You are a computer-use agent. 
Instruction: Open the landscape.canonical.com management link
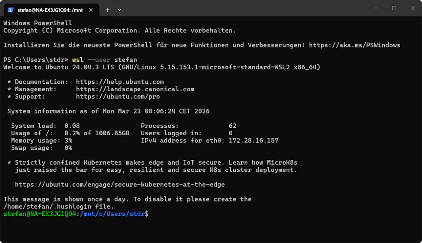click(x=135, y=89)
